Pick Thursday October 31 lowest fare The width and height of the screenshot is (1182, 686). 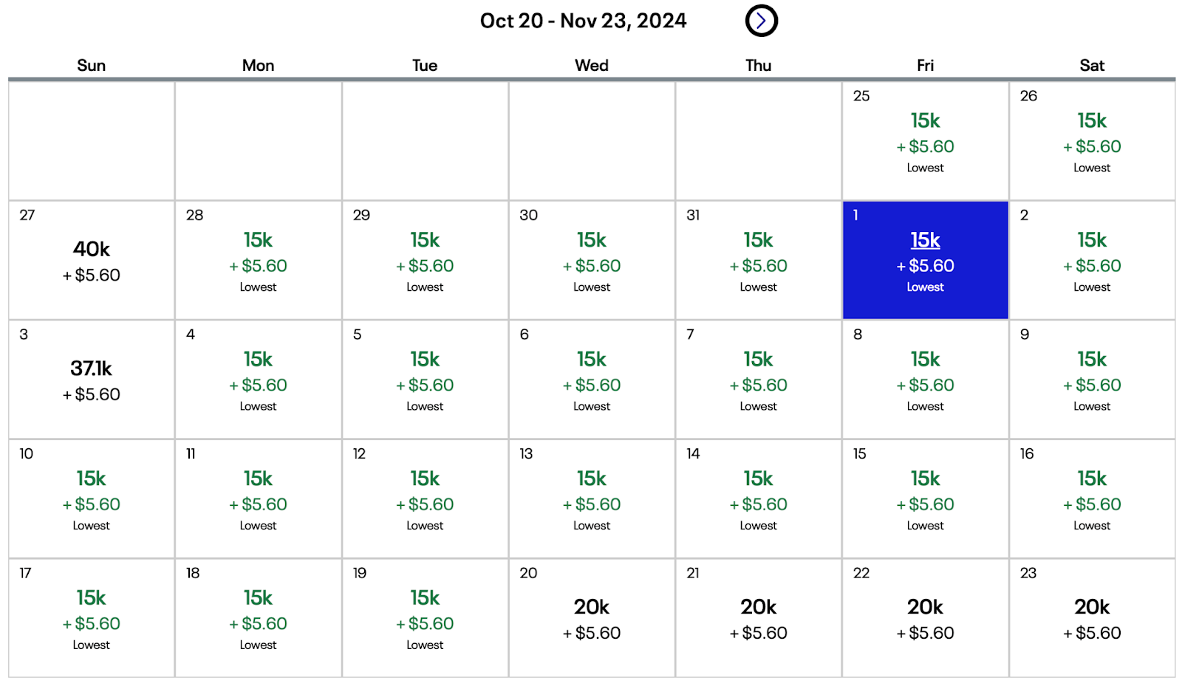click(759, 261)
